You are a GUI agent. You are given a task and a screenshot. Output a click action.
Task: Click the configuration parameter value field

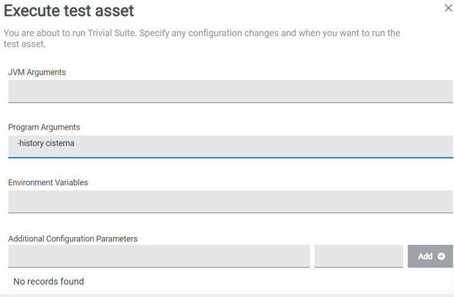coord(358,256)
